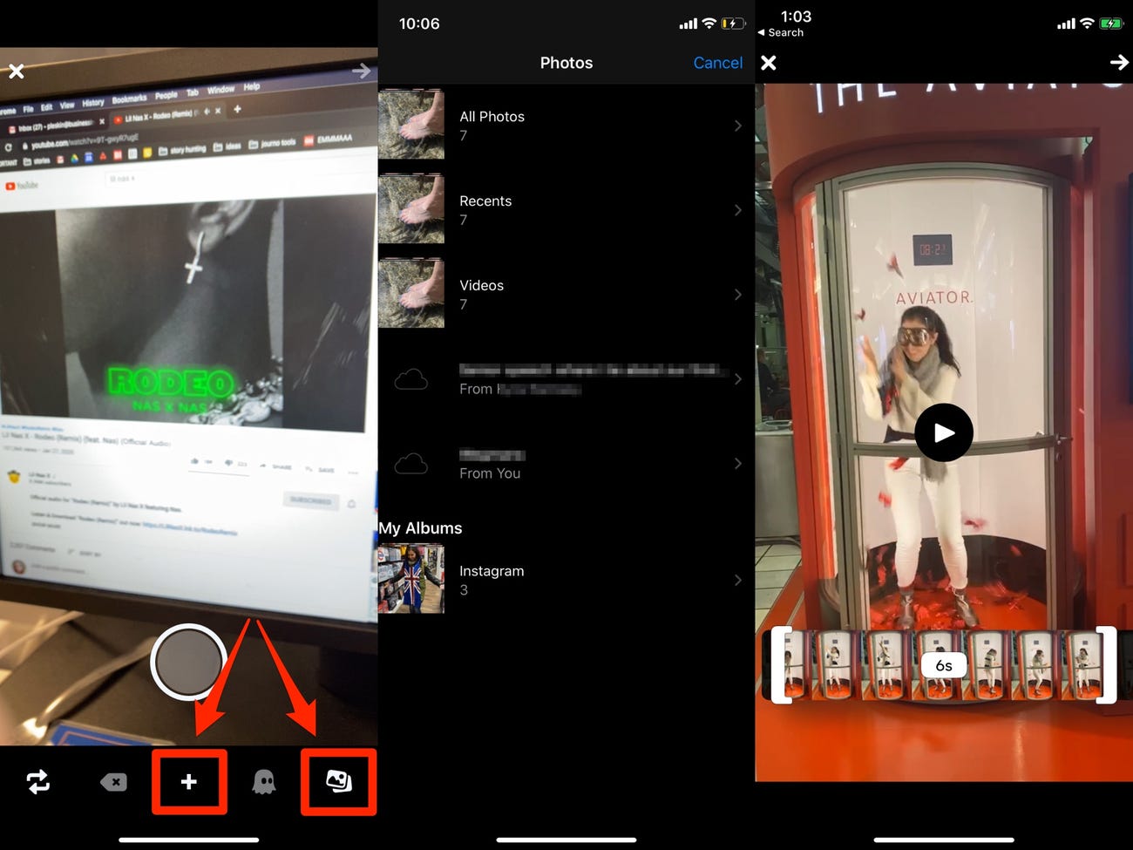Close the camera screen with X
This screenshot has height=850, width=1133.
coord(17,71)
